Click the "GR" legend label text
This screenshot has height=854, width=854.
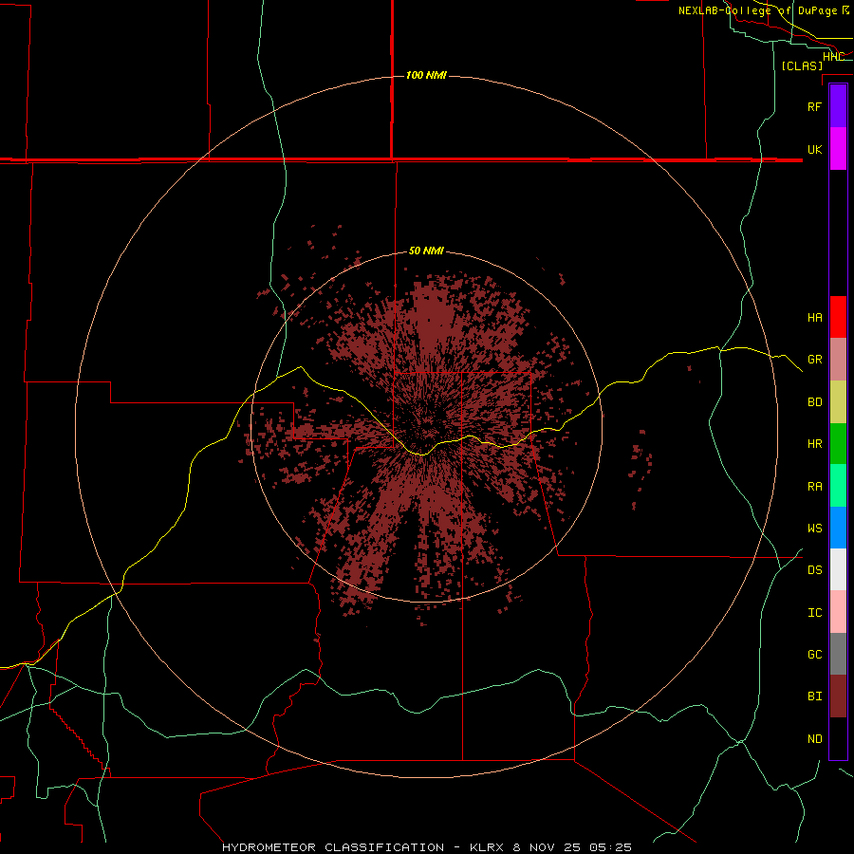(x=814, y=360)
